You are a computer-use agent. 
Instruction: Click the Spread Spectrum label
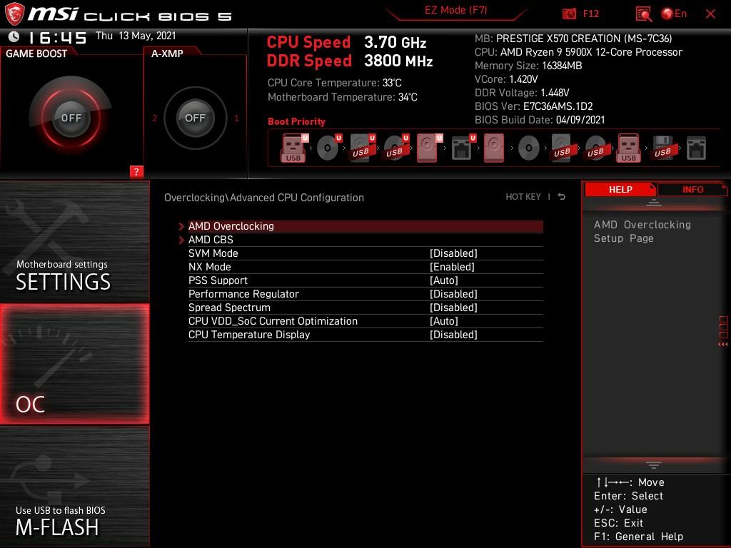click(229, 308)
